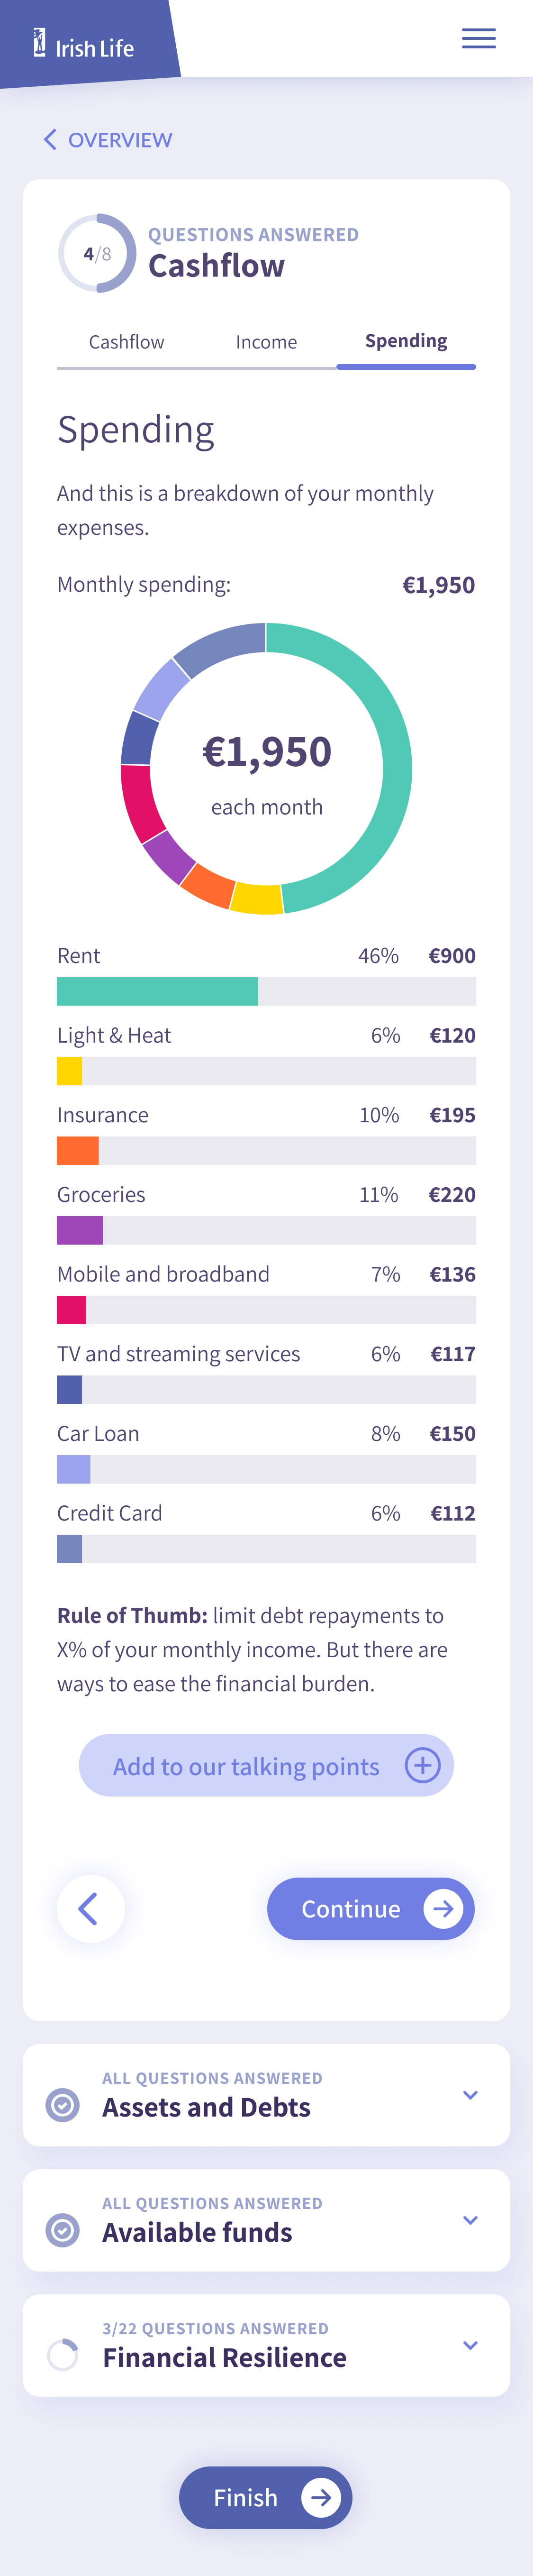The width and height of the screenshot is (533, 2576).
Task: Click the Available funds completed checkmark
Action: tap(63, 2229)
